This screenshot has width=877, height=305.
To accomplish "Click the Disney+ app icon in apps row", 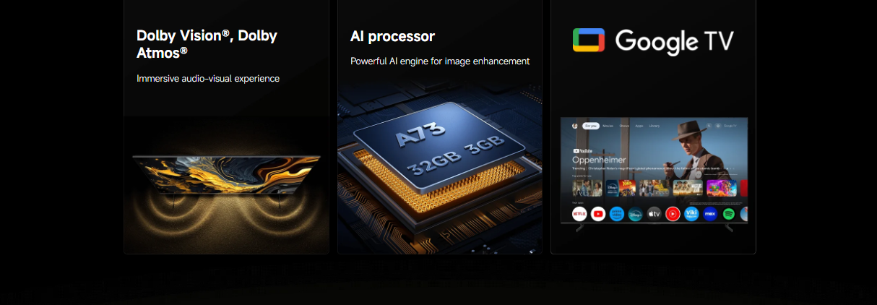I will tap(636, 214).
